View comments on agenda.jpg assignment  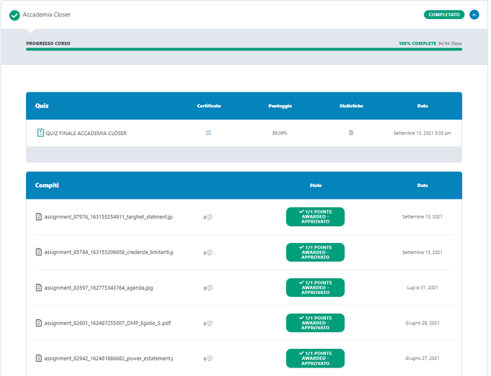click(209, 288)
